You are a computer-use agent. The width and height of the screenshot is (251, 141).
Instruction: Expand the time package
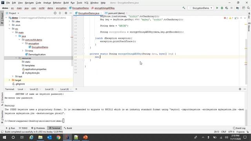click(23, 51)
